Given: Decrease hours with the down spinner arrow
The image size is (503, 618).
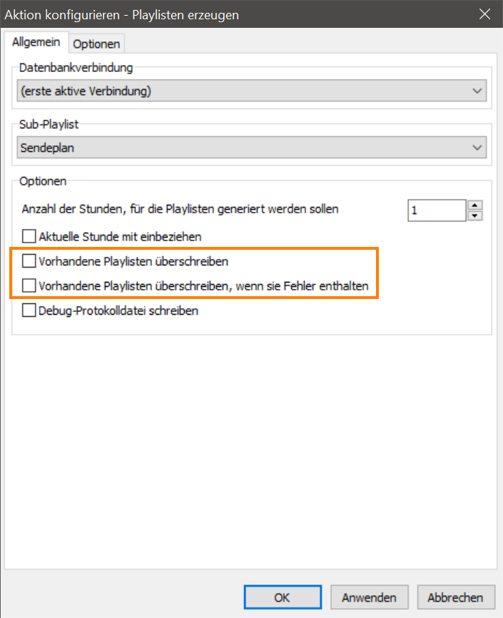Looking at the screenshot, I should tap(475, 216).
